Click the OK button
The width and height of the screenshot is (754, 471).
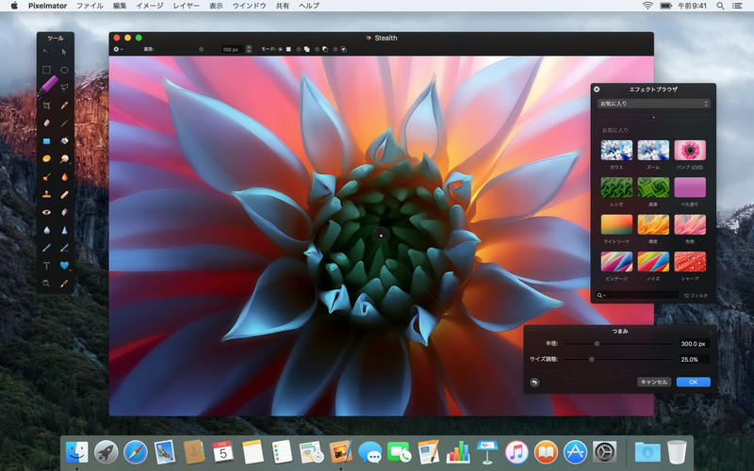pyautogui.click(x=693, y=382)
